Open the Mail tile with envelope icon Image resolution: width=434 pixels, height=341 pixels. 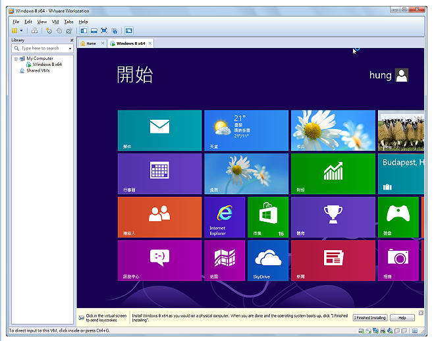tap(160, 130)
